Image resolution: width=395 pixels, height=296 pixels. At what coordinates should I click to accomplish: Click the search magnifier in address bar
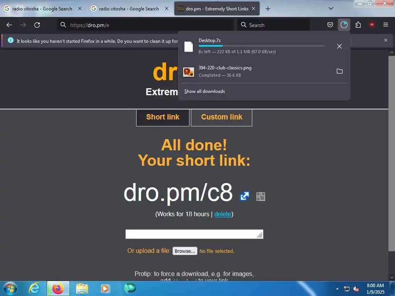coord(63,25)
